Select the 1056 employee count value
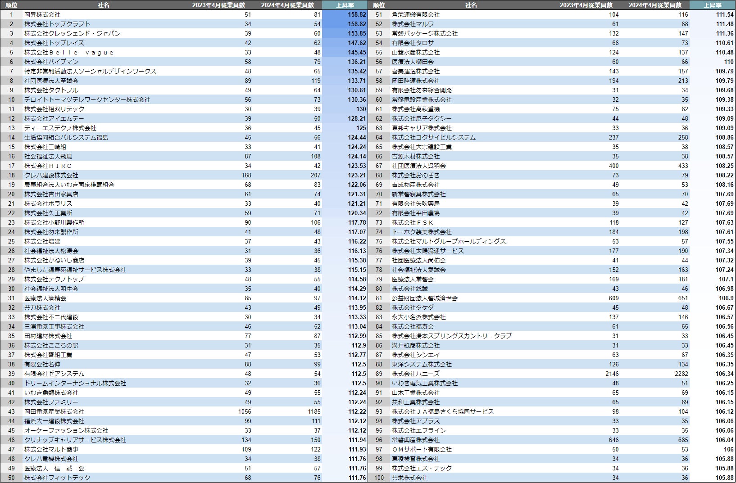Viewport: 736px width, 483px height. coord(245,411)
